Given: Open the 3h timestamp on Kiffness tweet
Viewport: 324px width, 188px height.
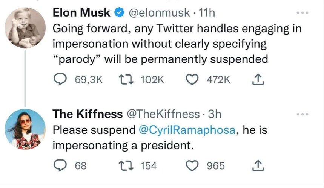Looking at the screenshot, I should click(215, 114).
